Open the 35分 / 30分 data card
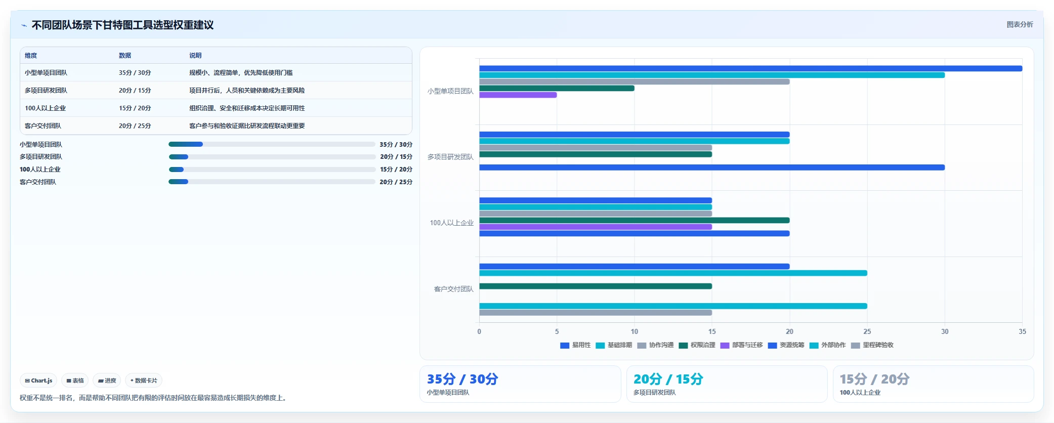1054x423 pixels. (520, 384)
